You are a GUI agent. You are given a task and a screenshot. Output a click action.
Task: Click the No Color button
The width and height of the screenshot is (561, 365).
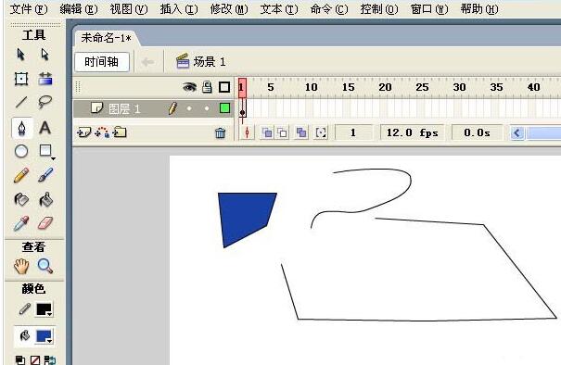[x=35, y=360]
